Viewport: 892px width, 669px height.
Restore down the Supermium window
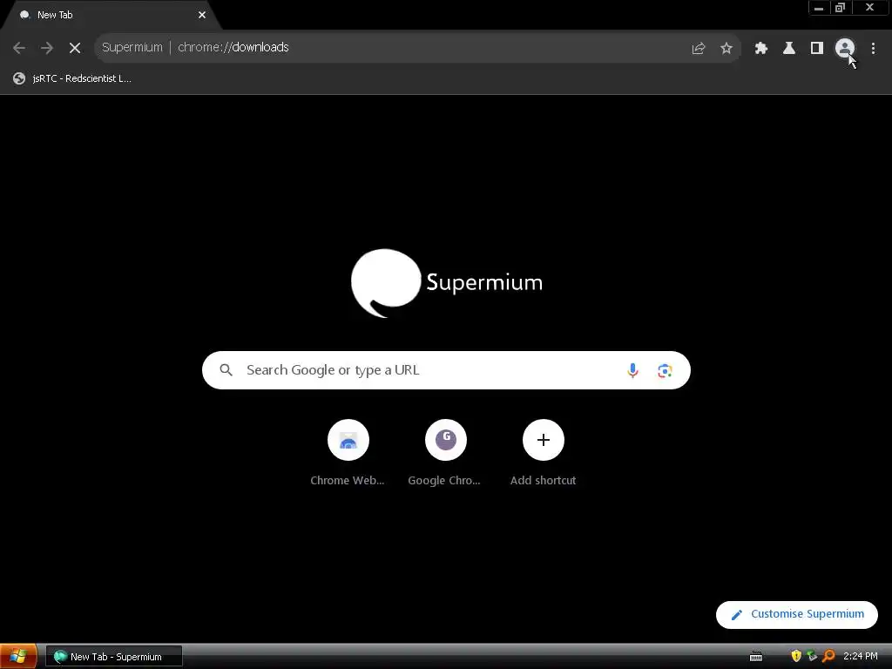click(841, 8)
